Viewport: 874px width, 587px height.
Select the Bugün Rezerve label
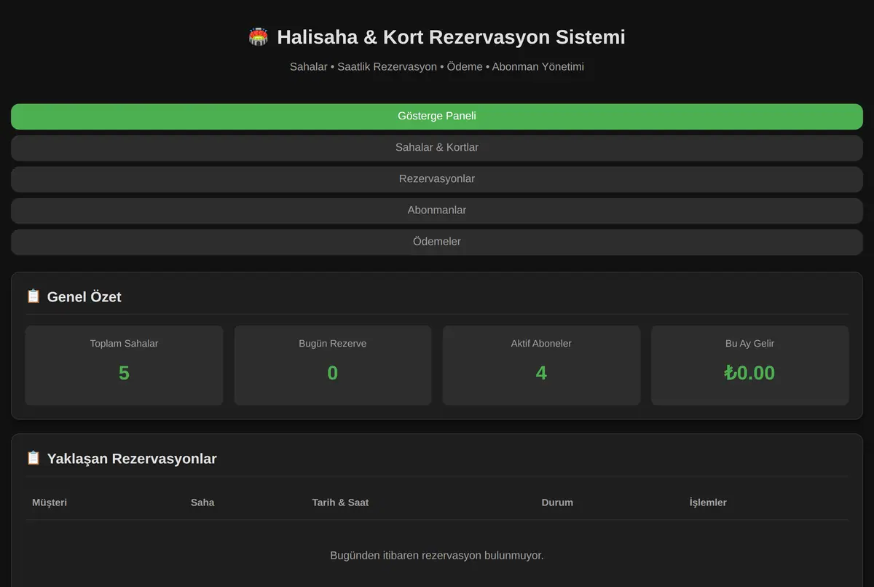point(333,344)
